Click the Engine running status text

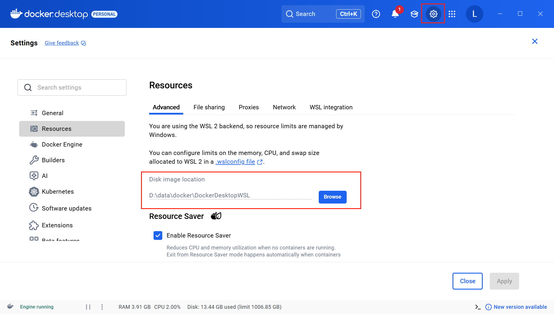[x=37, y=307]
